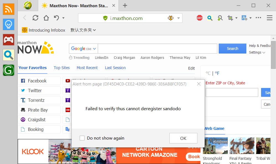Reload the page with the refresh icon

pyautogui.click(x=35, y=18)
